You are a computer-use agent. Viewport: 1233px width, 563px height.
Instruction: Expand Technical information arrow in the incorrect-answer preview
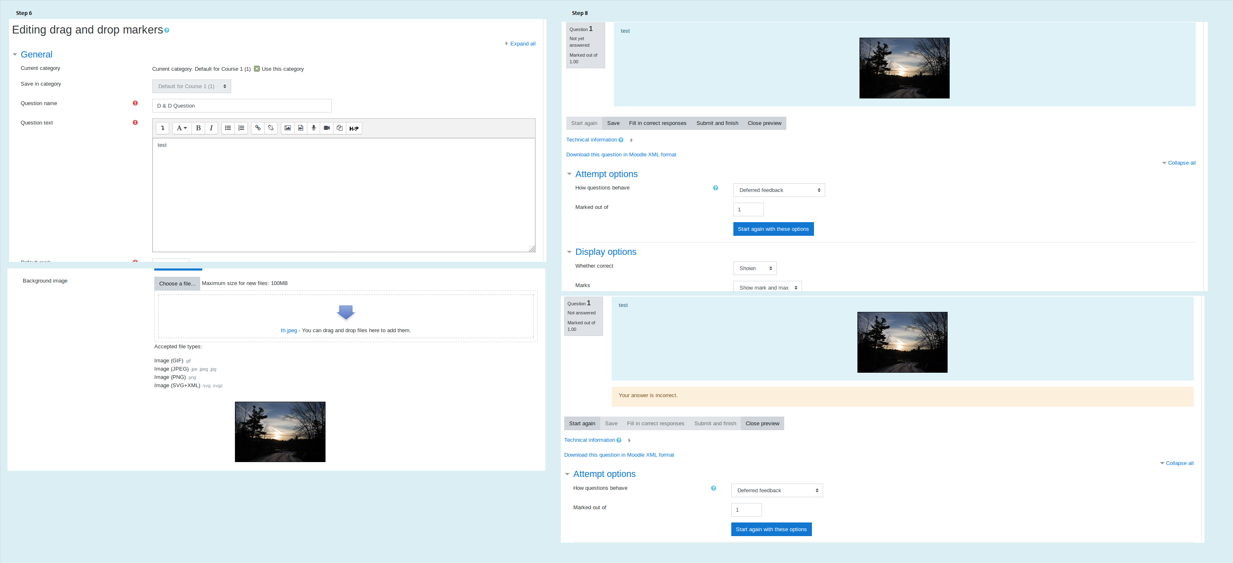coord(630,441)
